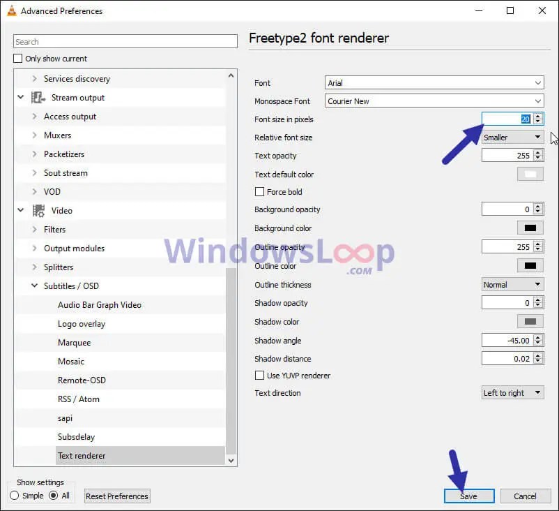Click the tree scrollbar up arrow
The image size is (559, 511).
pos(231,75)
